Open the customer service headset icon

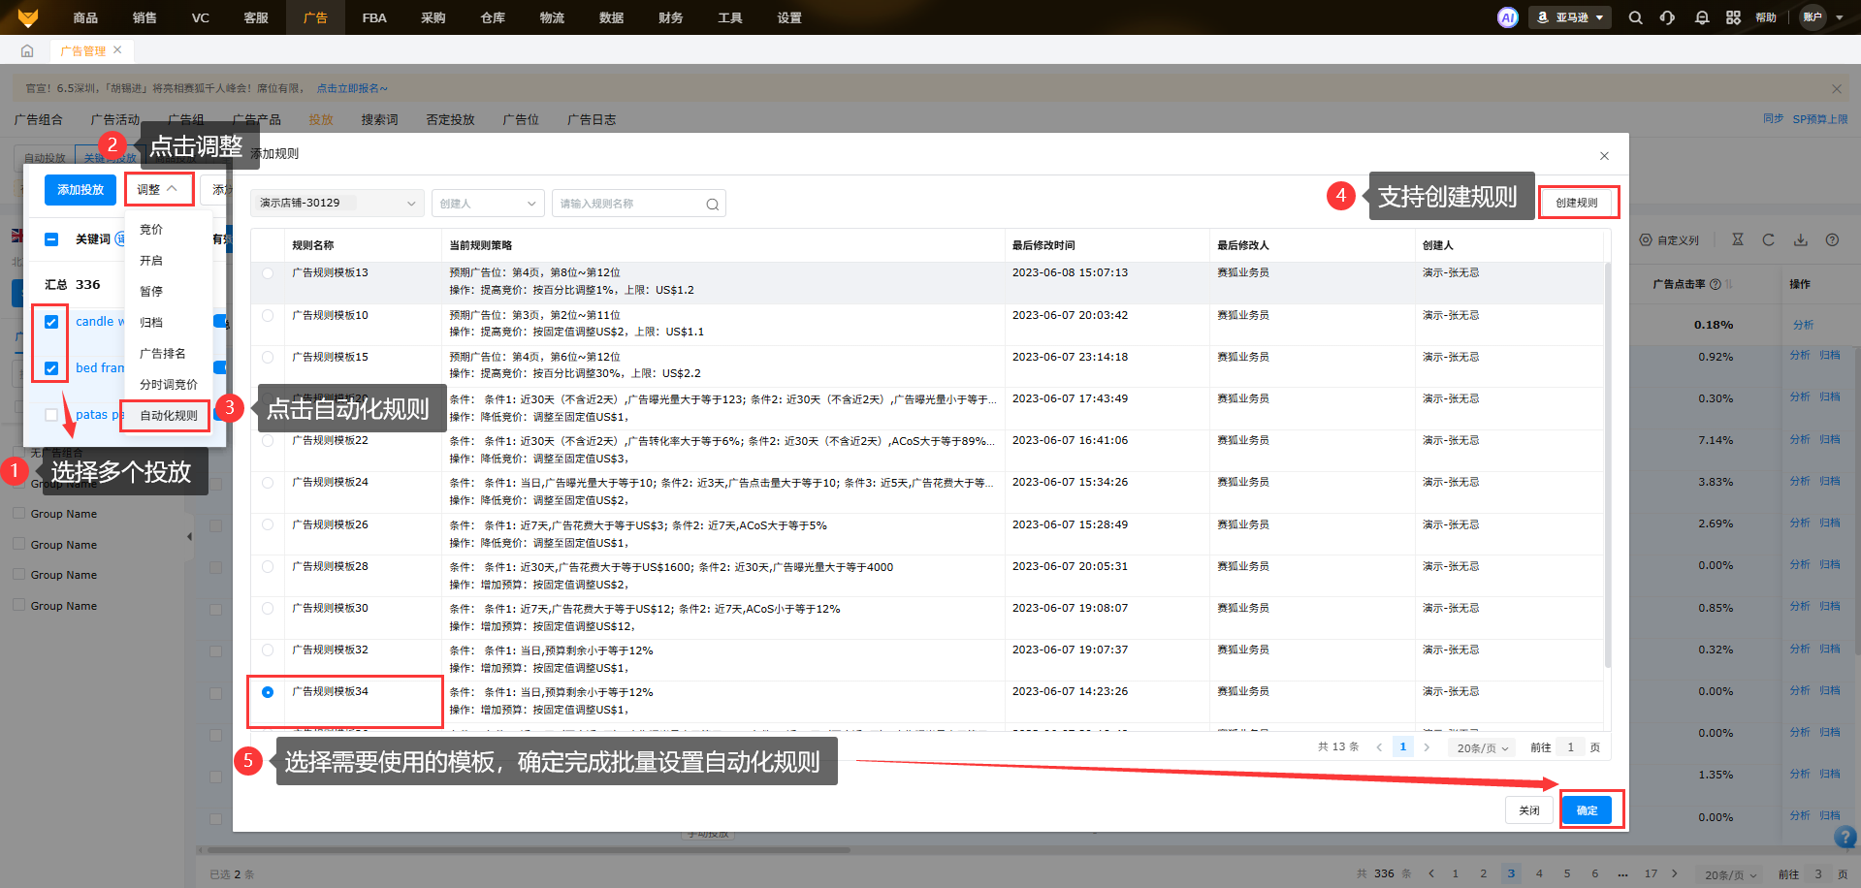tap(1667, 17)
